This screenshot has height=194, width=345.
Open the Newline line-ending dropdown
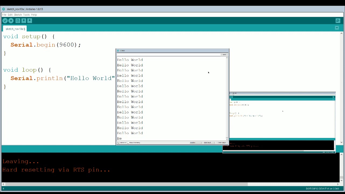pyautogui.click(x=196, y=143)
